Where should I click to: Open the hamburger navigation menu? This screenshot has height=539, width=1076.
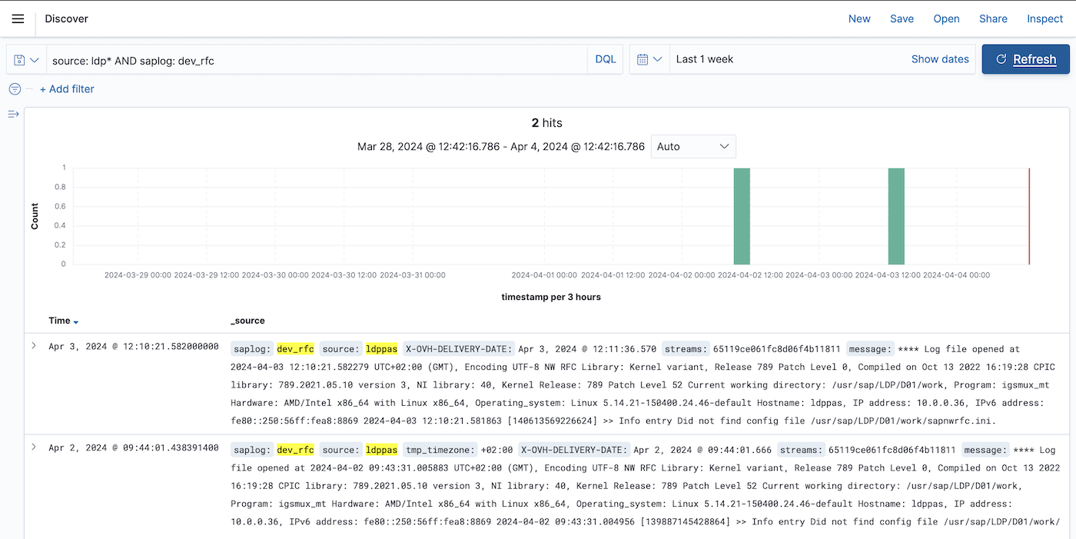[18, 18]
